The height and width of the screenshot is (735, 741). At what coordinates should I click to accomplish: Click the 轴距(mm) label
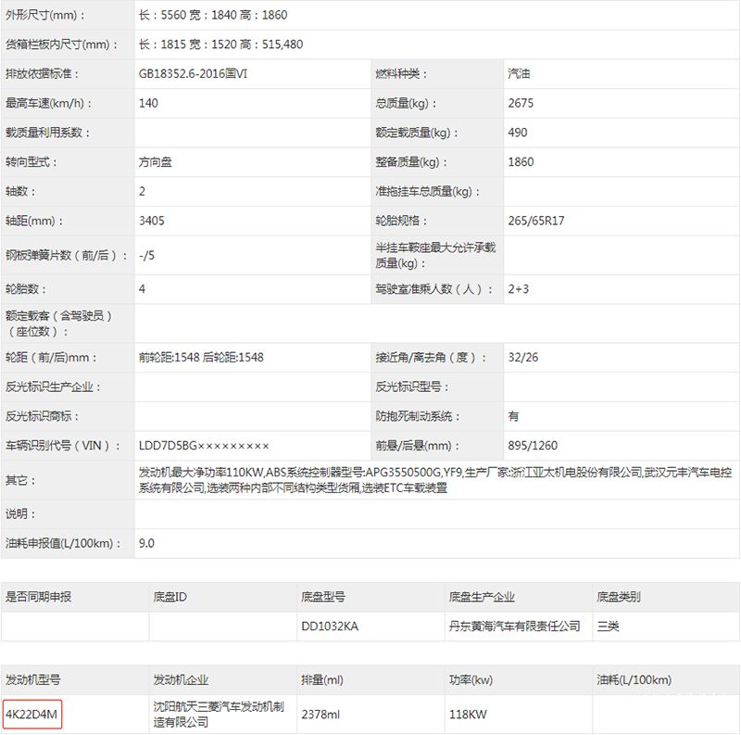tap(34, 221)
